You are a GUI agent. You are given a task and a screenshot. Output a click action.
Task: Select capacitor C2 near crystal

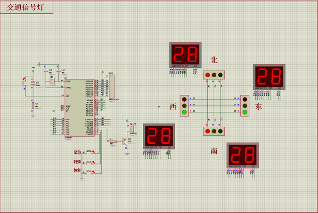click(58, 71)
